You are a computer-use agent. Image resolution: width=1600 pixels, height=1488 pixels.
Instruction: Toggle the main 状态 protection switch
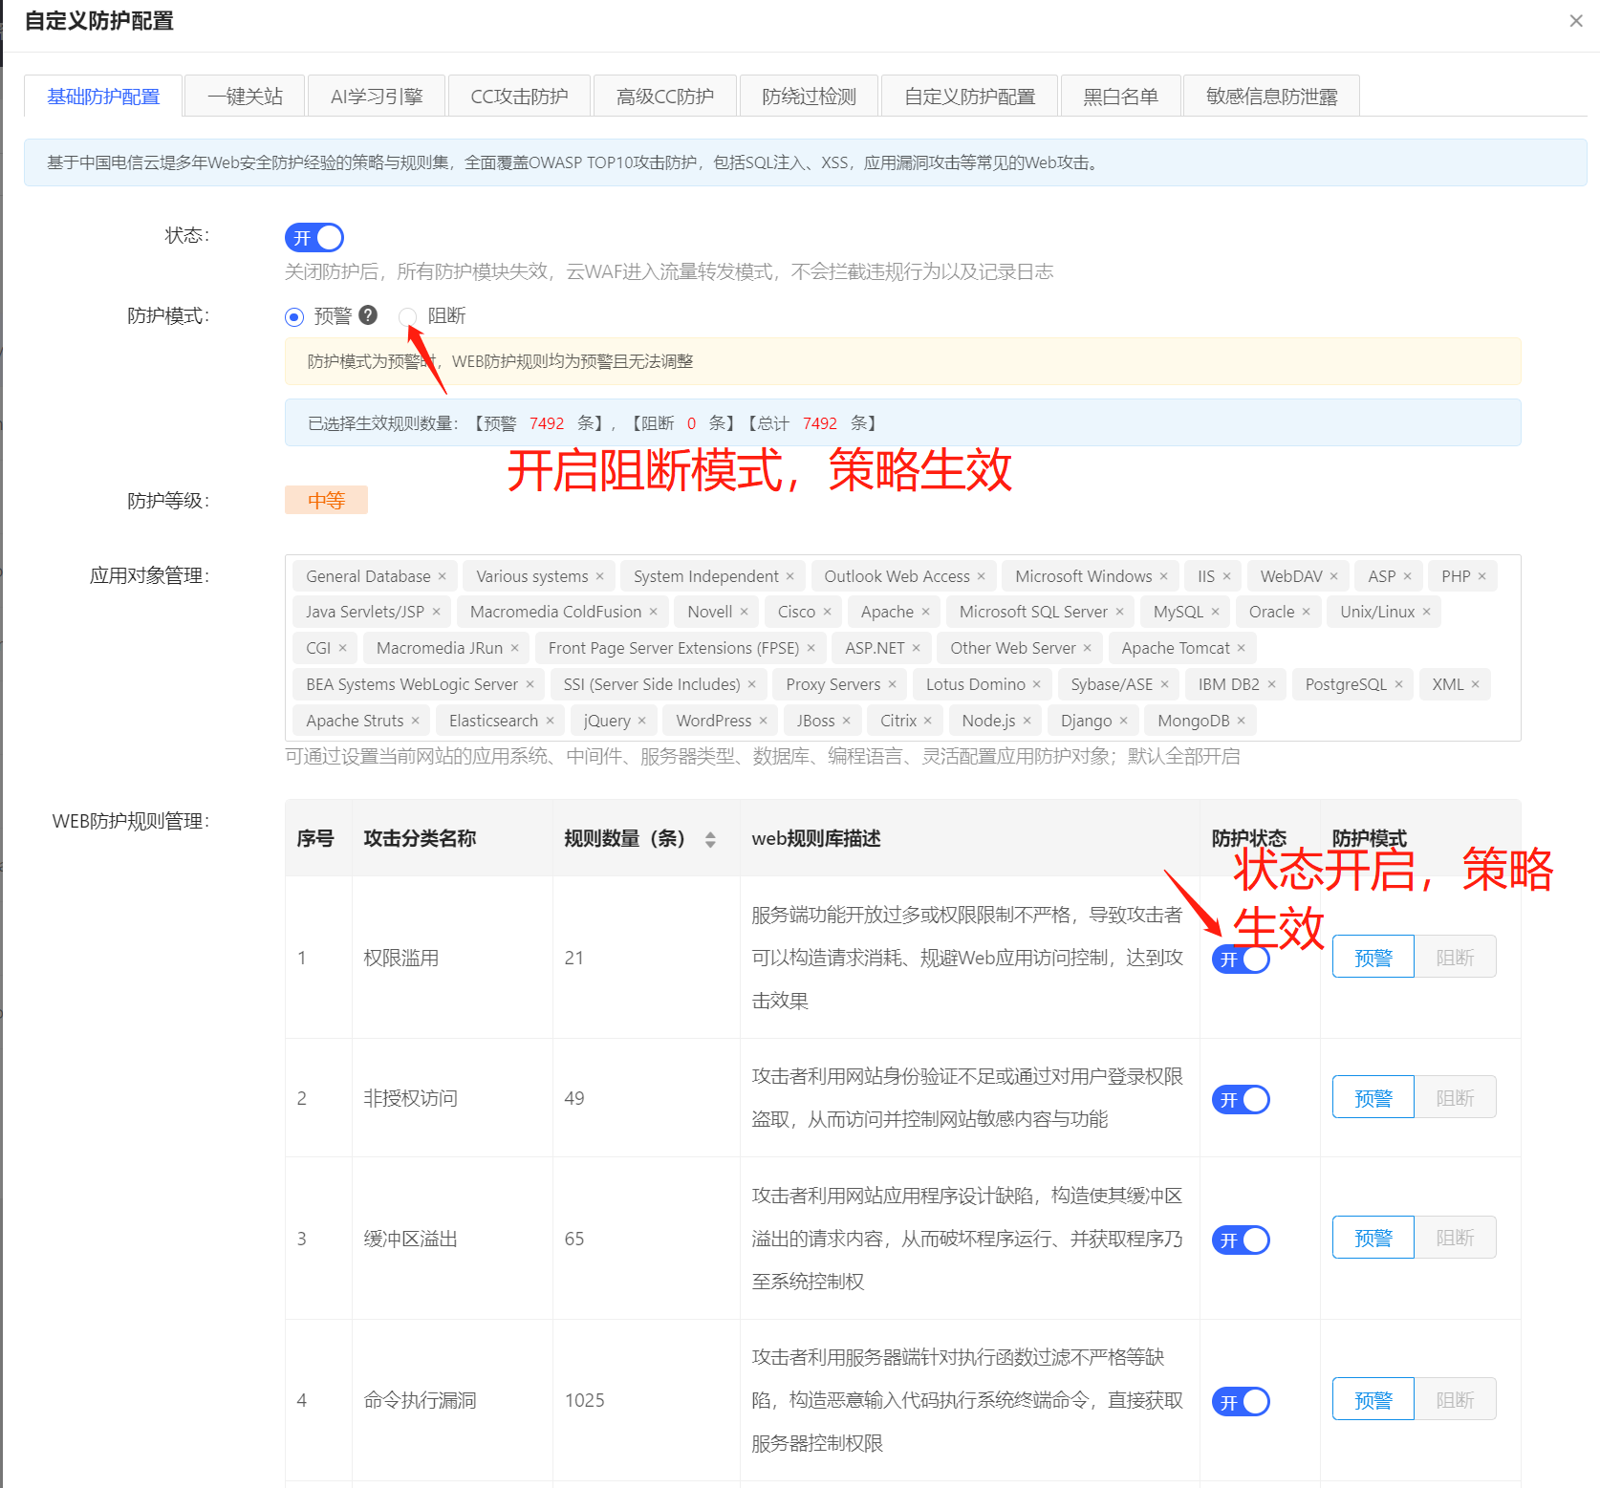[x=314, y=238]
